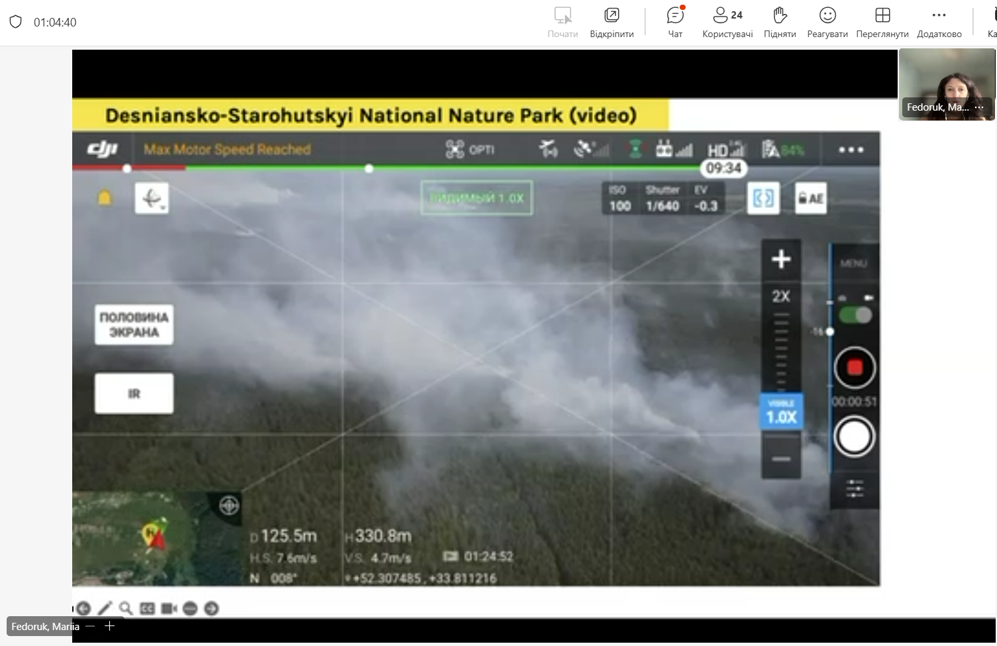Go to next slide with the right arrow
This screenshot has height=646, width=997.
tap(211, 608)
